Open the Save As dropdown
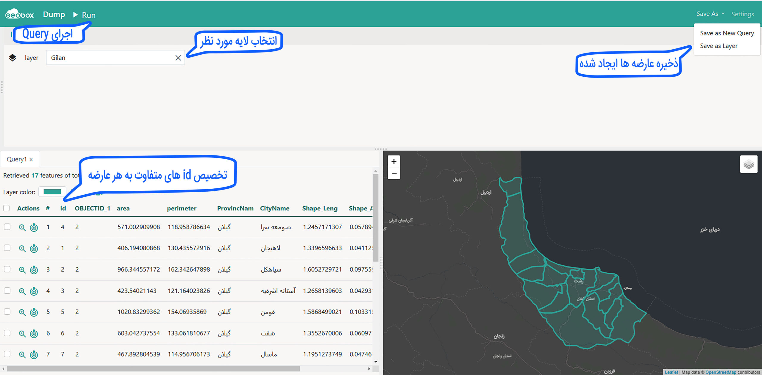The width and height of the screenshot is (762, 375). click(x=710, y=14)
